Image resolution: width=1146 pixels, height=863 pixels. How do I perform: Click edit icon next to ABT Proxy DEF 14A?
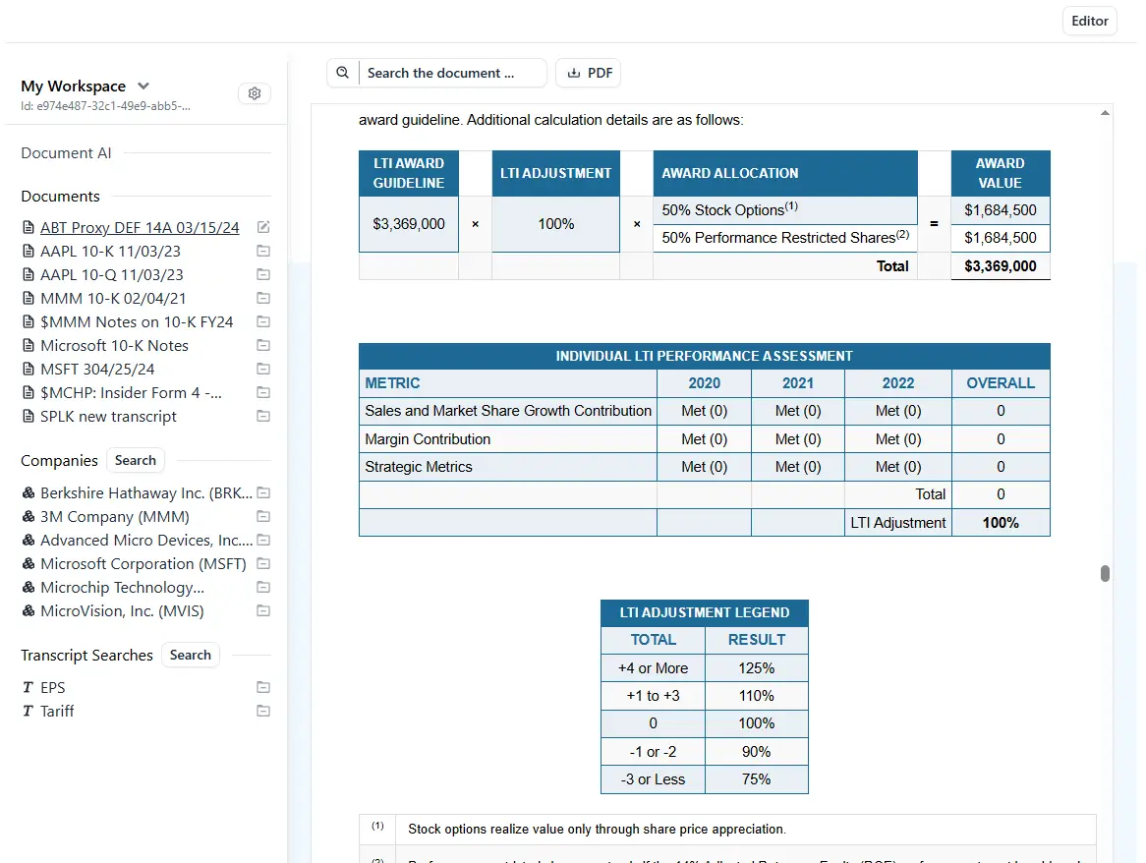(263, 227)
